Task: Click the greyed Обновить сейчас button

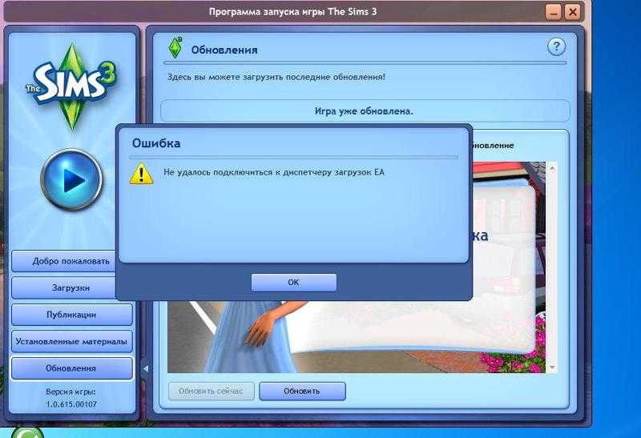Action: (x=211, y=391)
